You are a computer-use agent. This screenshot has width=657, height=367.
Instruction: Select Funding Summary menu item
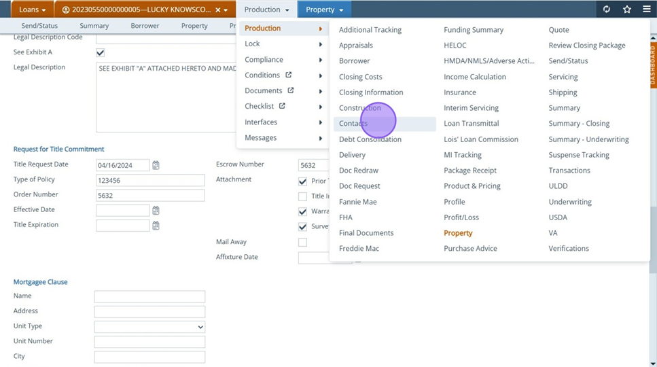[474, 30]
